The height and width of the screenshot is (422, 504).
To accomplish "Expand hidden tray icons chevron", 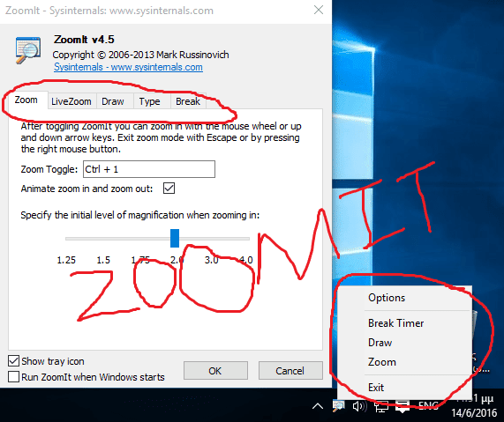I will (318, 407).
